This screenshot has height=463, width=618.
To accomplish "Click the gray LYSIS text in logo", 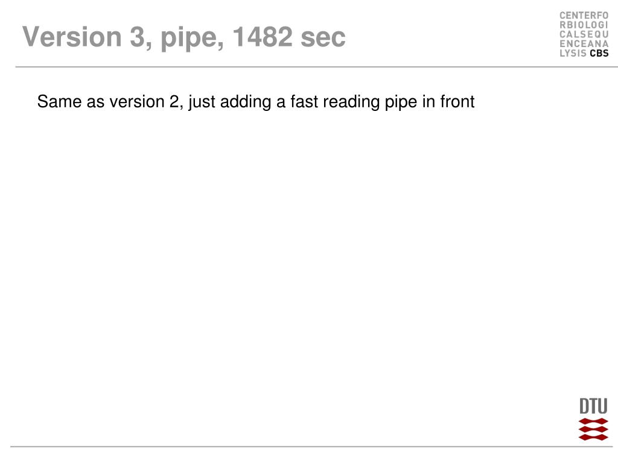I will tap(573, 53).
